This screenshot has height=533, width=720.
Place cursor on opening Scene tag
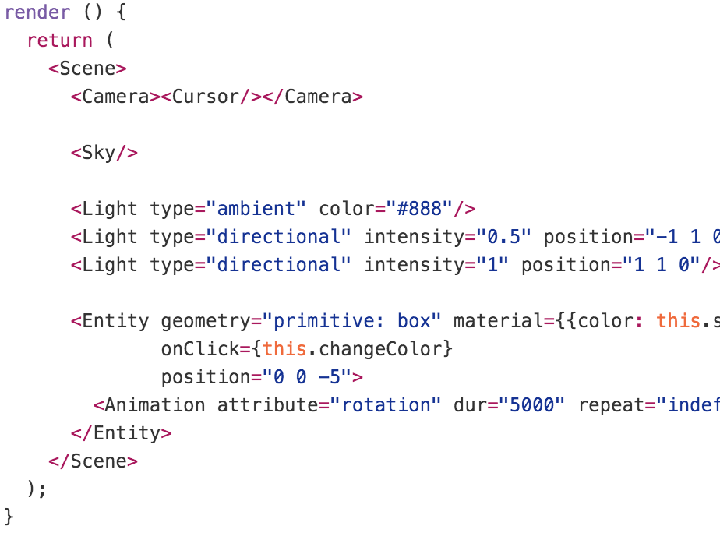click(x=87, y=69)
